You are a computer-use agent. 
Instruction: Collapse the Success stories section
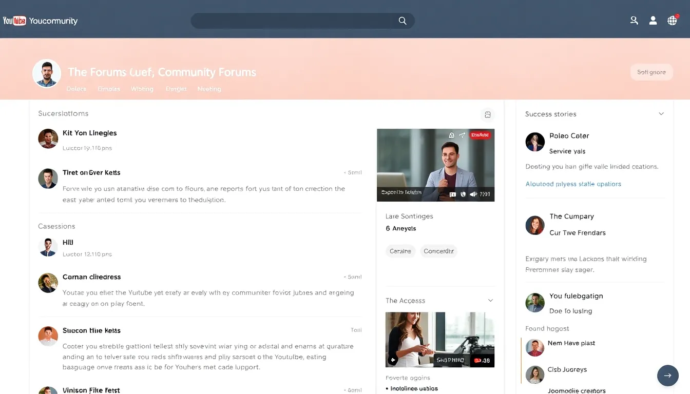[661, 113]
